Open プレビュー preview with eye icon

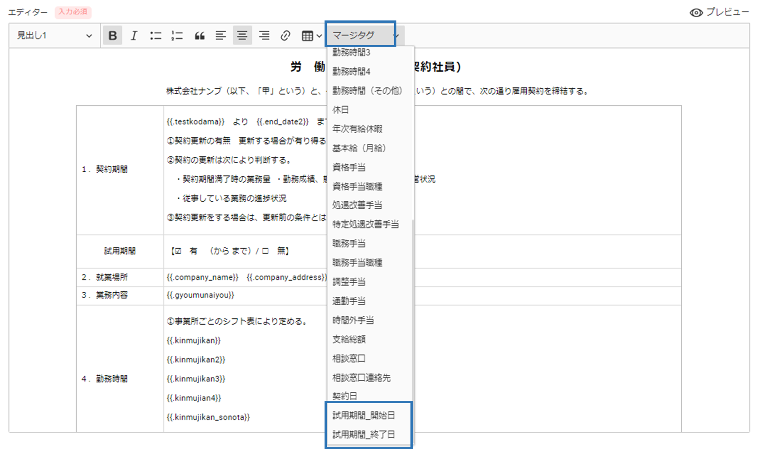[719, 12]
